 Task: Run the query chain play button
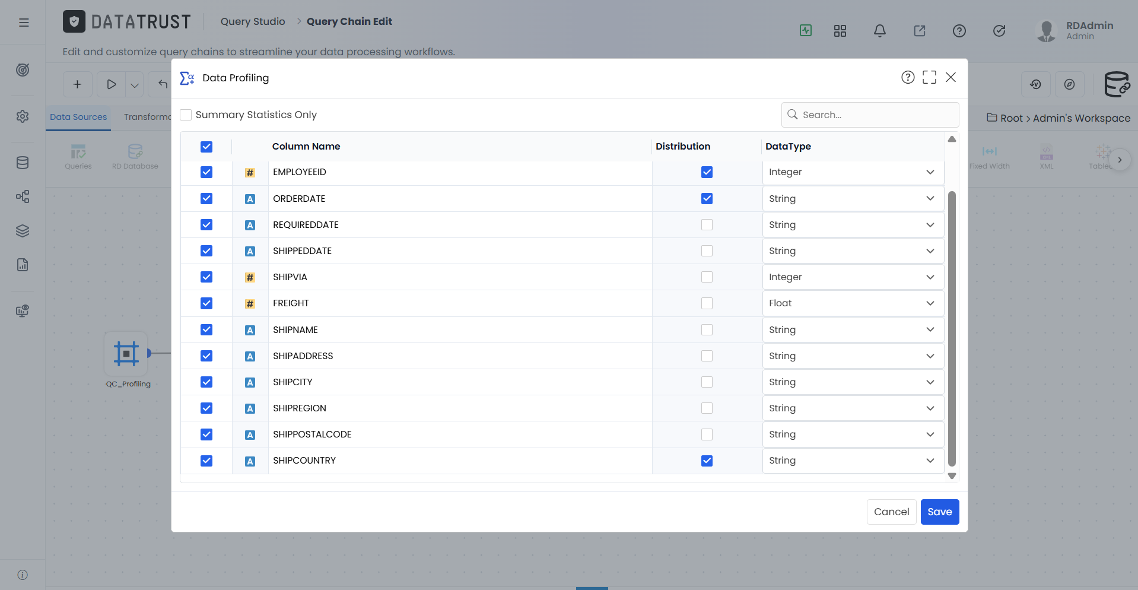pos(112,84)
